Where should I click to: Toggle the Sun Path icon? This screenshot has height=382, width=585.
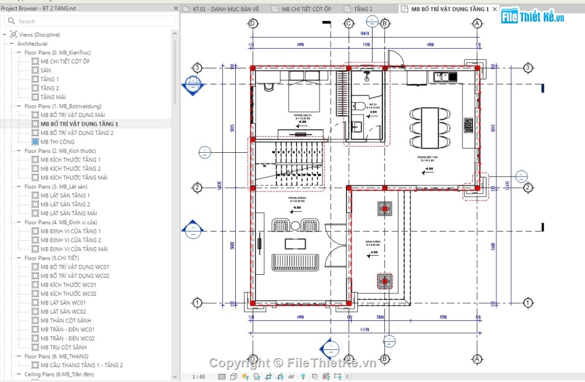(245, 376)
